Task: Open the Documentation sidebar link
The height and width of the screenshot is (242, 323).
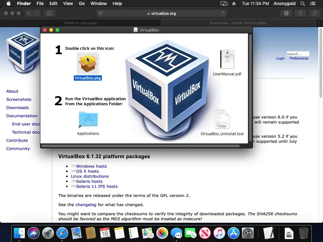Action: click(x=22, y=116)
